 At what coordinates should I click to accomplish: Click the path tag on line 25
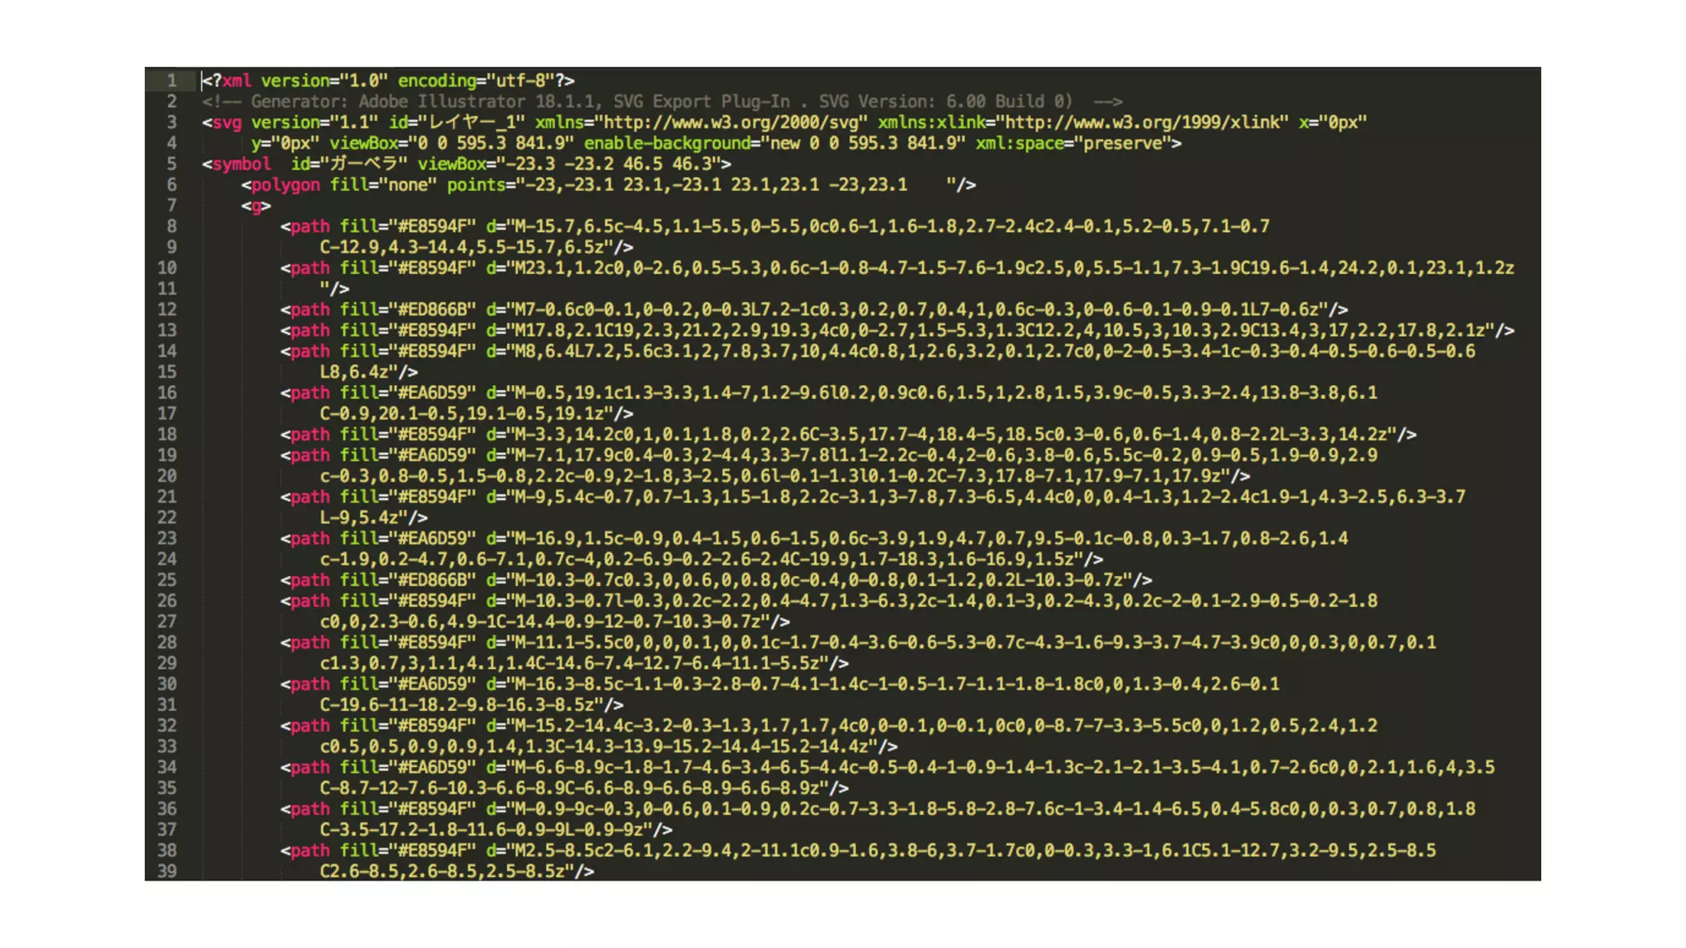[309, 580]
